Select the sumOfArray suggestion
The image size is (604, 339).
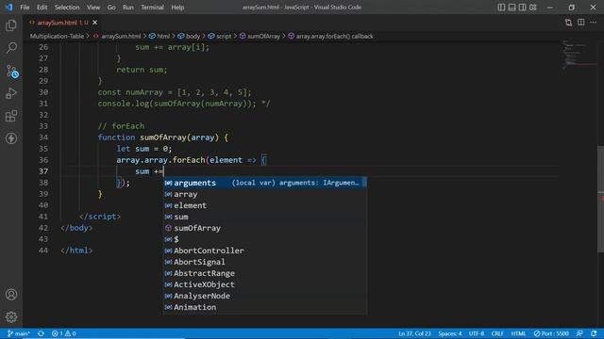coord(265,228)
